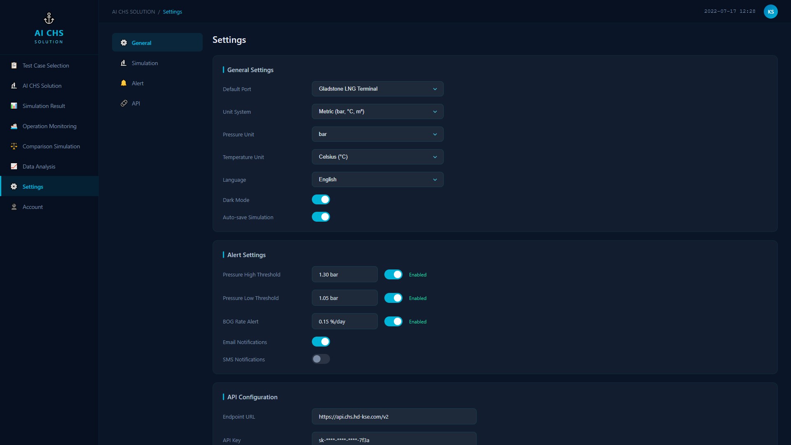The height and width of the screenshot is (445, 791).
Task: Open the KS user avatar
Action: [x=770, y=12]
